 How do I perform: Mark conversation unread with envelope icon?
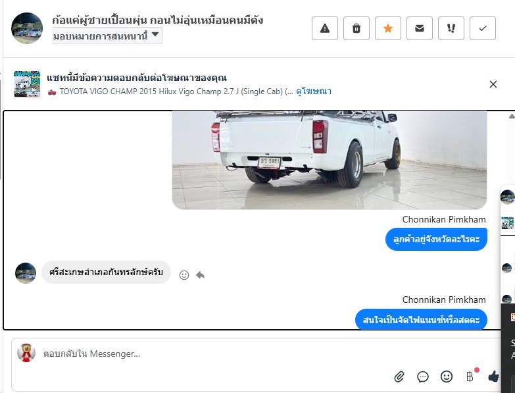click(x=419, y=28)
